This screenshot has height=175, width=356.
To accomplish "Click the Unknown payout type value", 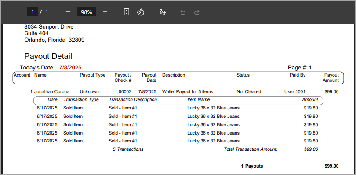I will tap(89, 92).
